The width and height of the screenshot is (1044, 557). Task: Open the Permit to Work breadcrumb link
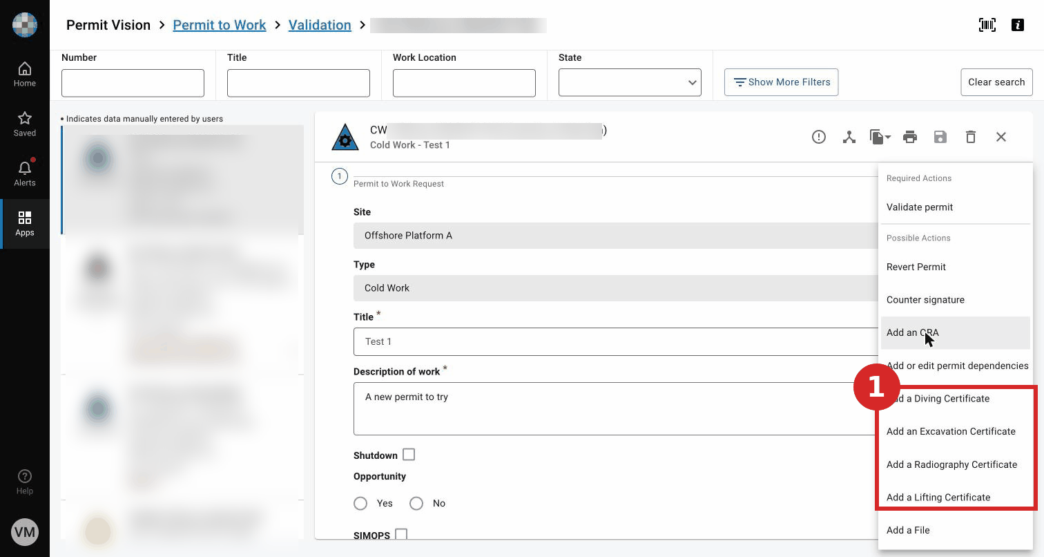click(220, 25)
